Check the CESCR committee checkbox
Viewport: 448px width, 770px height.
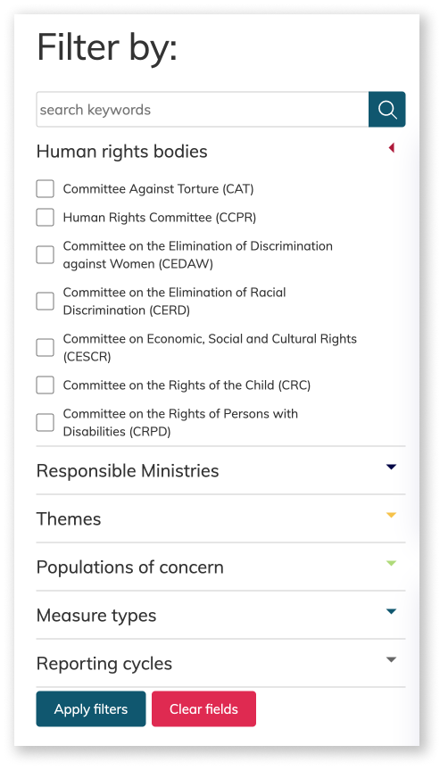(x=46, y=347)
